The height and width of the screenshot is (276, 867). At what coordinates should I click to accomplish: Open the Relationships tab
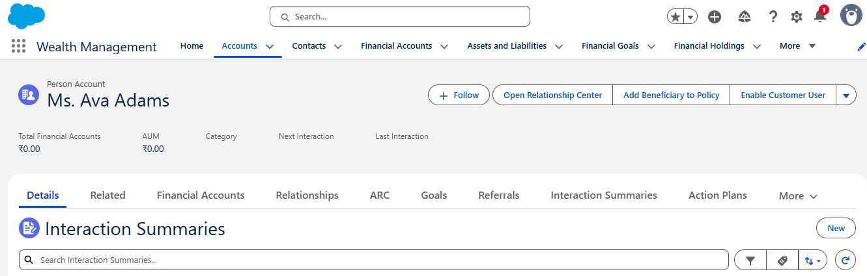tap(307, 195)
